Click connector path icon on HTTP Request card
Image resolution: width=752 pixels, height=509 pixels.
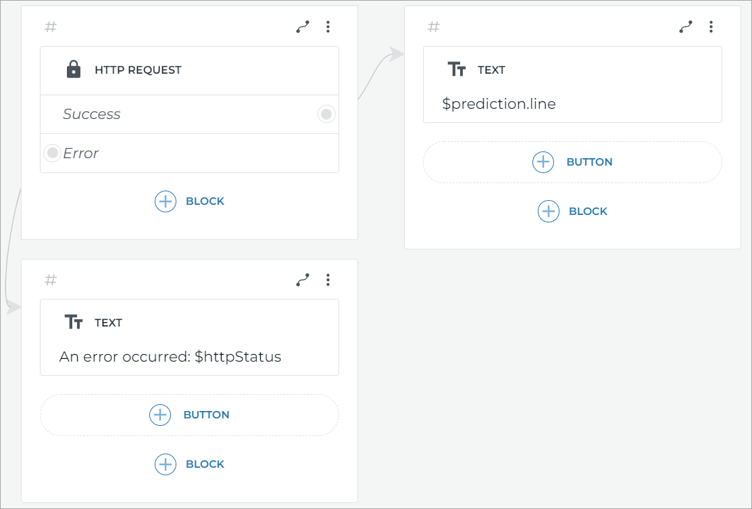pyautogui.click(x=303, y=27)
